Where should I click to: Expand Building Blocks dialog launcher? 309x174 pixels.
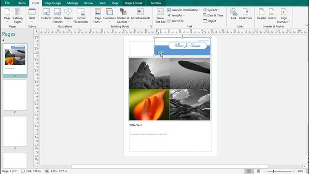[151, 26]
